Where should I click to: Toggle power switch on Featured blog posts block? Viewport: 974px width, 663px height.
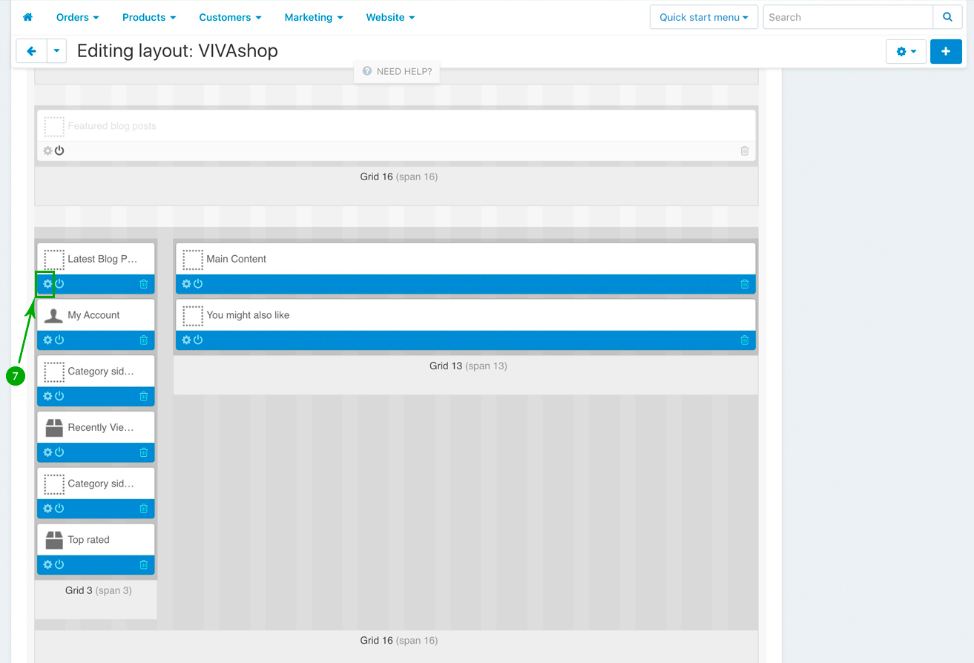pos(59,151)
